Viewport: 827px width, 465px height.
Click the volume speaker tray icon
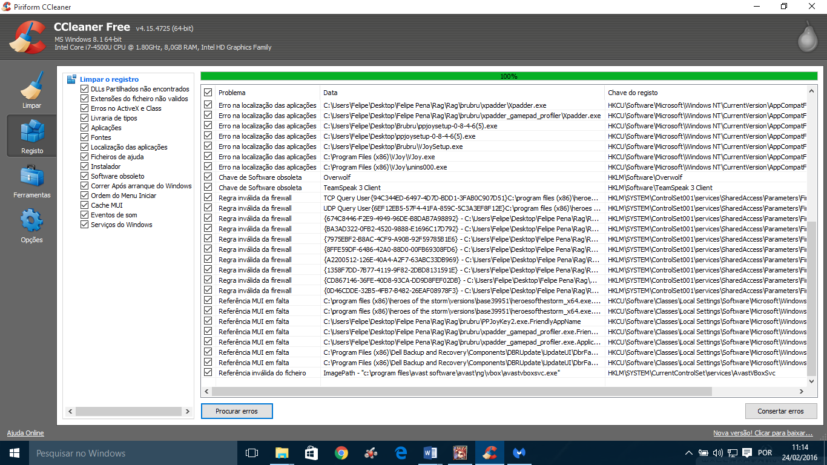[717, 453]
